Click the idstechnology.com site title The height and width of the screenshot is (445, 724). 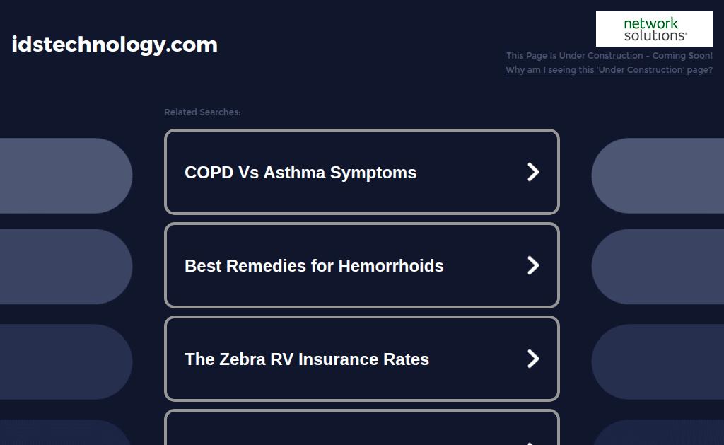click(115, 45)
